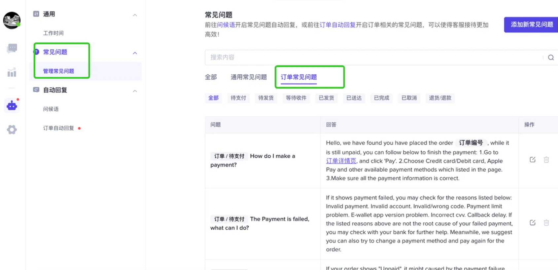The image size is (558, 270).
Task: Filter by 已发货 status
Action: [326, 98]
